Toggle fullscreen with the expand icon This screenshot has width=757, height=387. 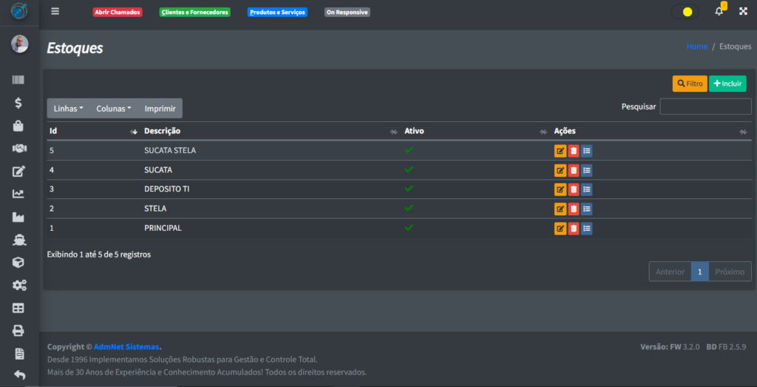(x=744, y=12)
